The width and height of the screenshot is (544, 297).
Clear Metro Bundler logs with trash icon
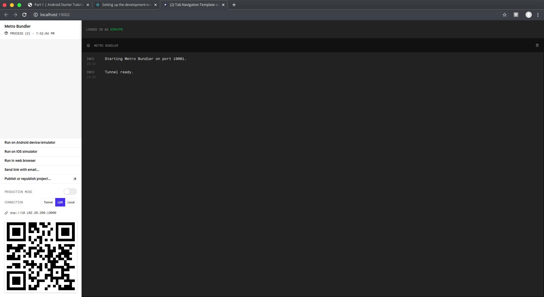(537, 45)
